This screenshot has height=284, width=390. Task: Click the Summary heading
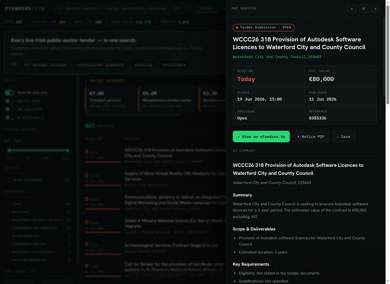pyautogui.click(x=242, y=195)
